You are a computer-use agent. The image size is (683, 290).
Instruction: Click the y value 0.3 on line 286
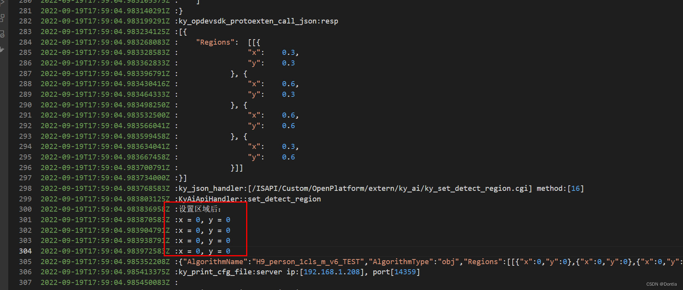click(x=289, y=63)
